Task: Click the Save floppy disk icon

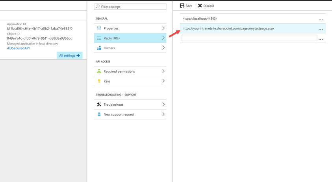Action: pos(182,6)
